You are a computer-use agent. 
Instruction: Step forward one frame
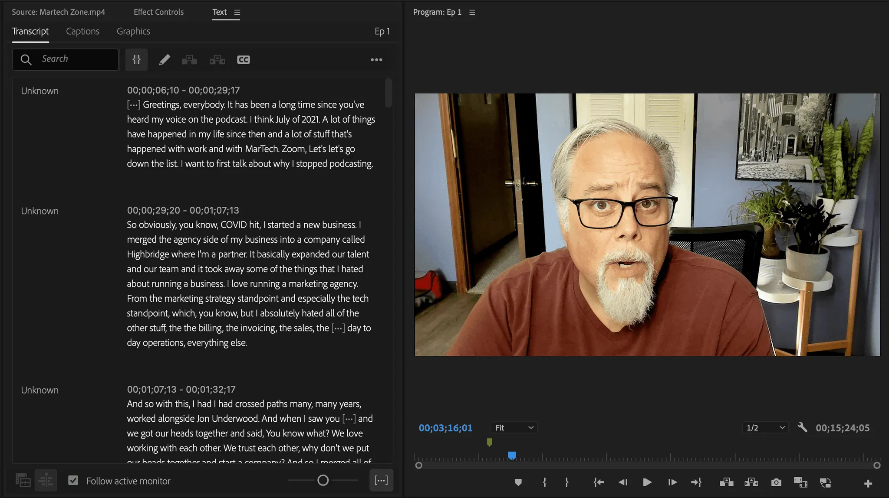pos(672,482)
